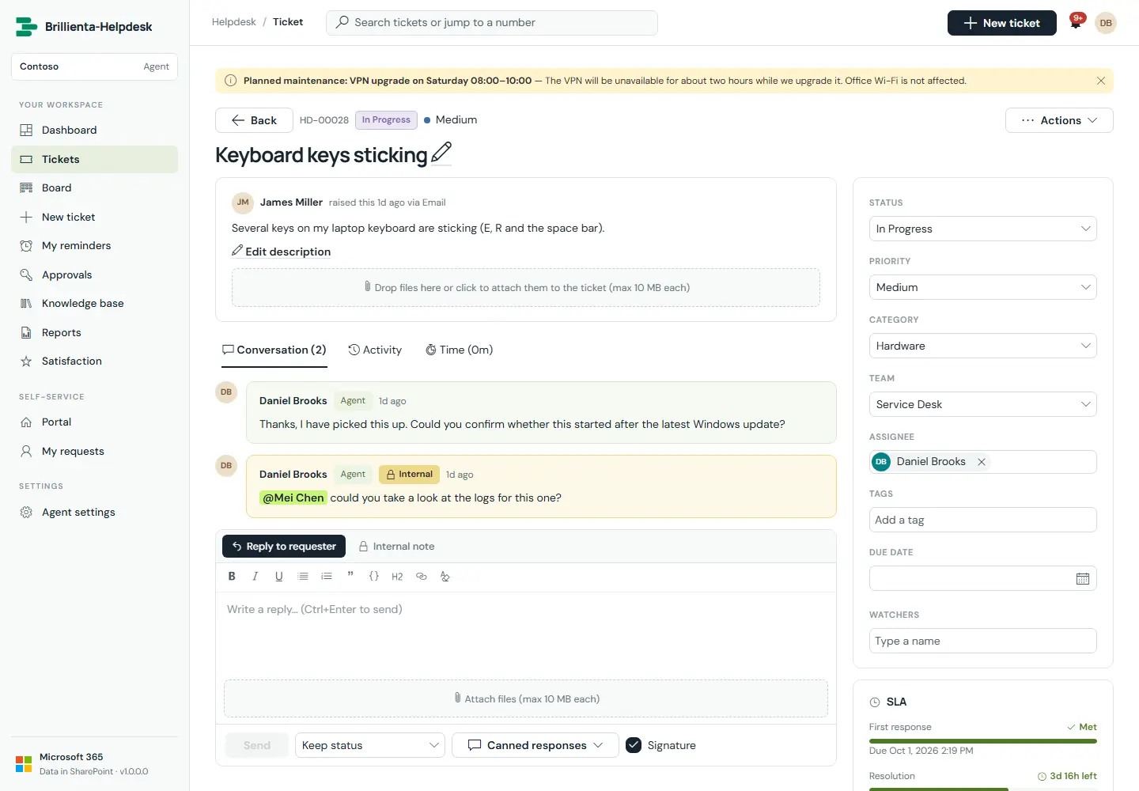Click the @Mei Chen mention
Screen dimensions: 1139x791
click(x=293, y=498)
